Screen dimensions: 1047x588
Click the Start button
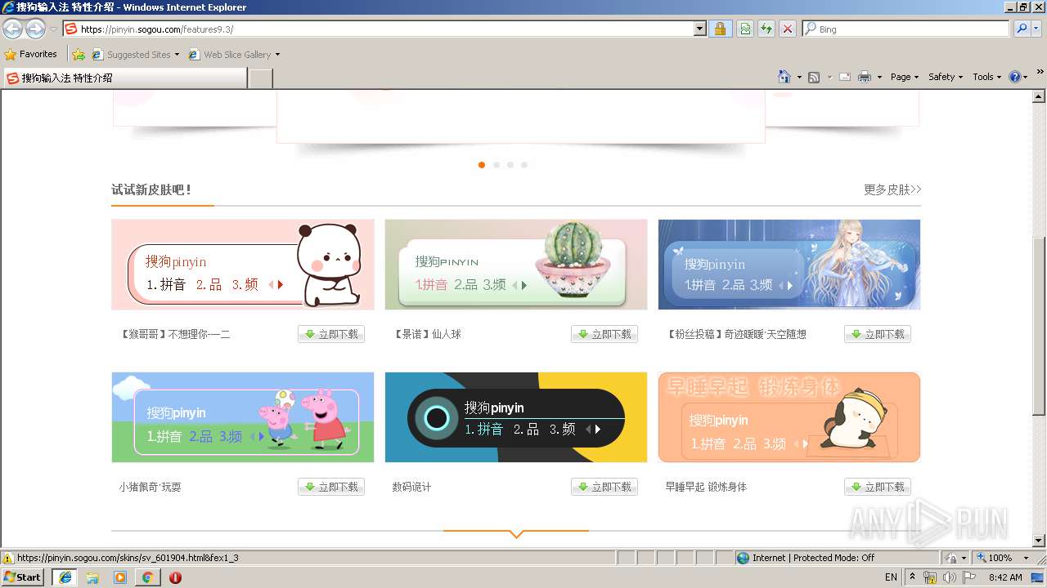(x=23, y=577)
